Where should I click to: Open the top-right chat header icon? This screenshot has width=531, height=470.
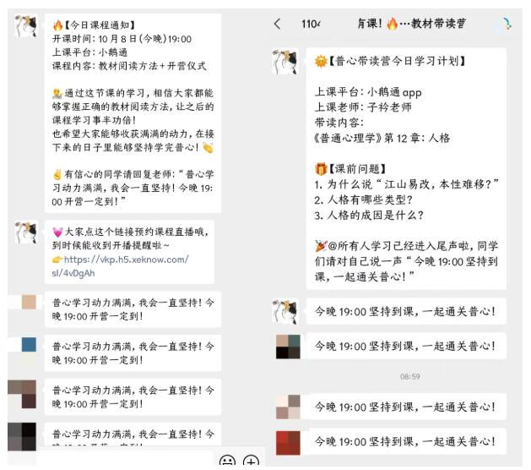(x=507, y=24)
